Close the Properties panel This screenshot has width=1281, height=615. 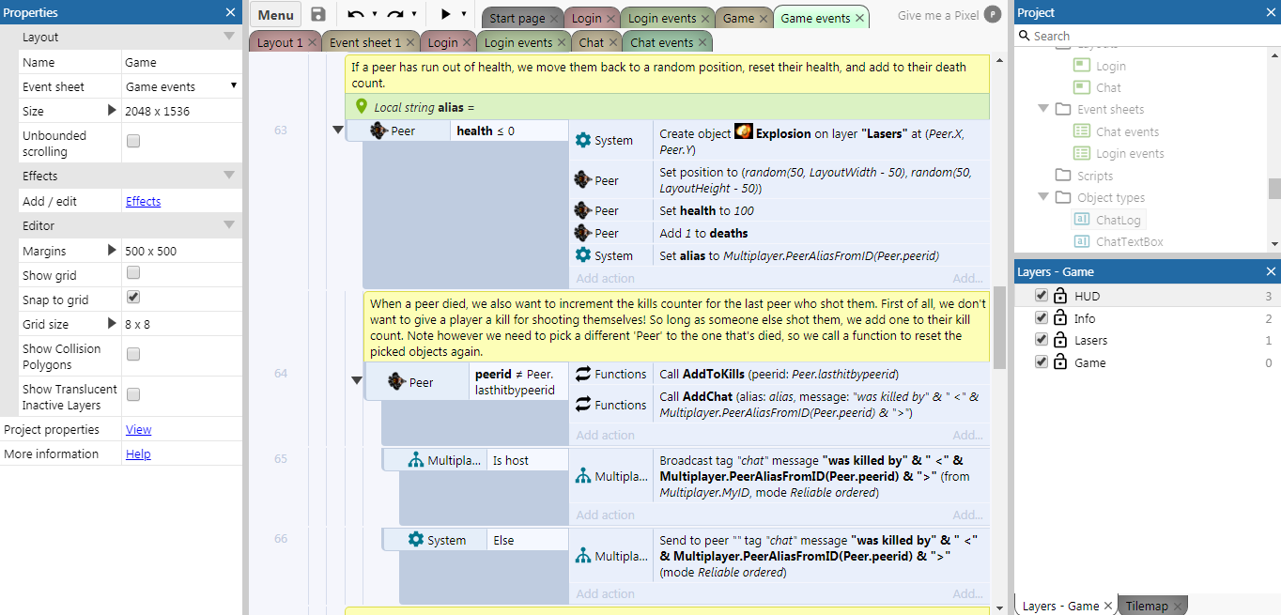coord(231,12)
